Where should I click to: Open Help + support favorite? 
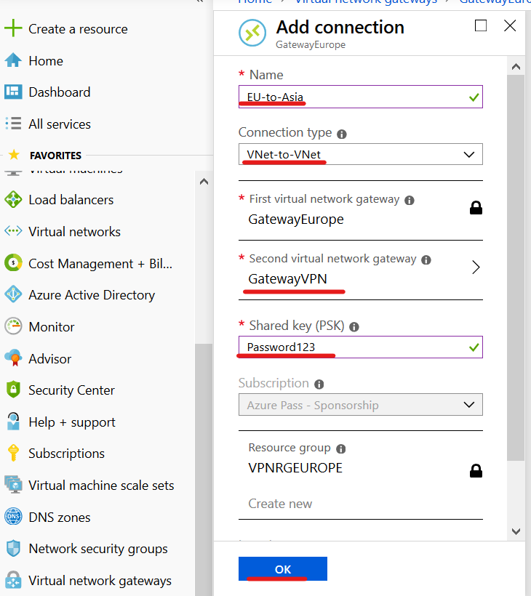tap(72, 422)
